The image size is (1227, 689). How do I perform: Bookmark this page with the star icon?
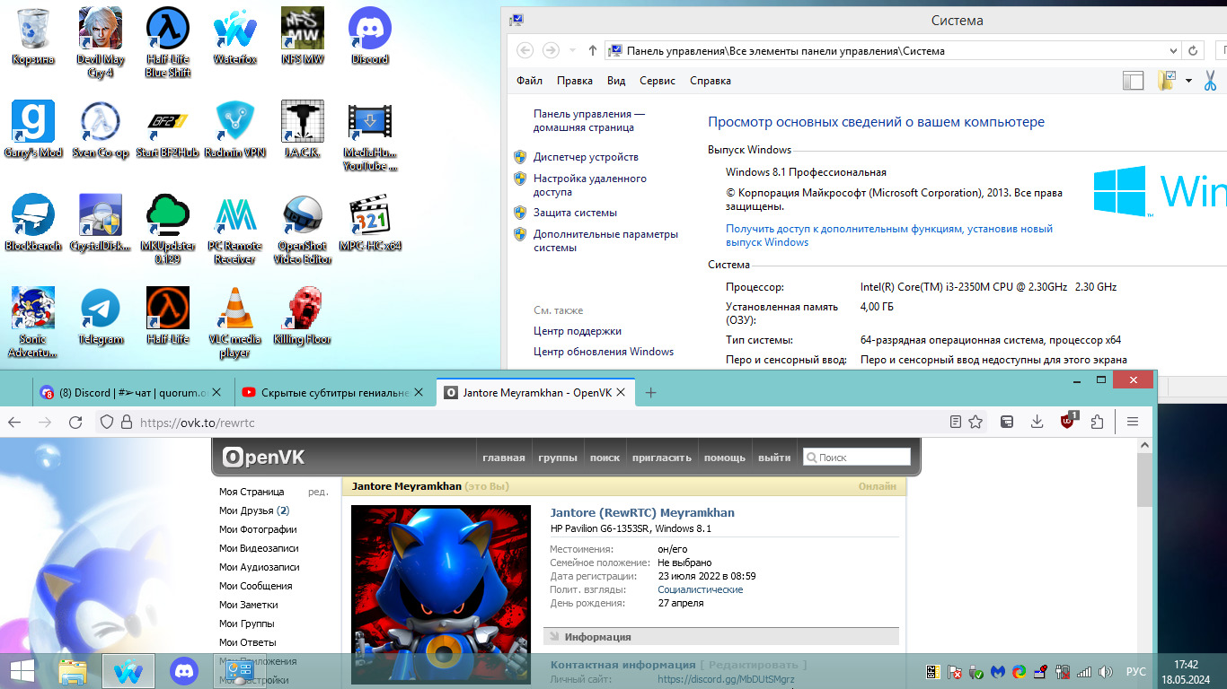click(975, 422)
